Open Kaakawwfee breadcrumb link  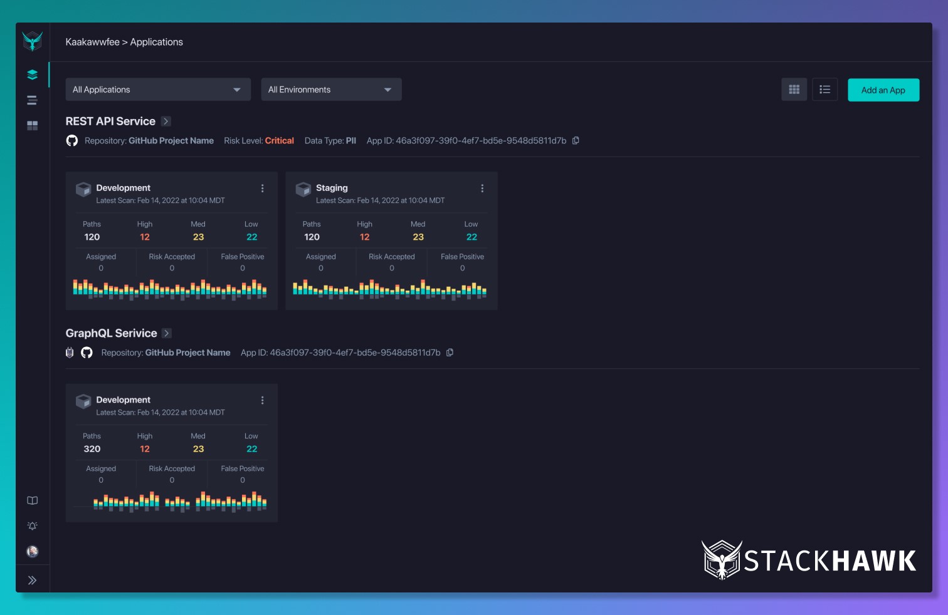pos(92,42)
